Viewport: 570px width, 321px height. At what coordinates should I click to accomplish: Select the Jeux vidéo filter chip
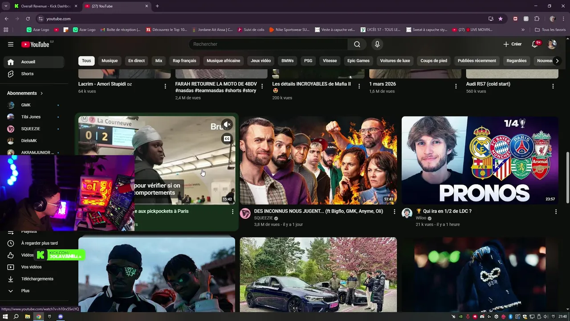click(x=261, y=61)
